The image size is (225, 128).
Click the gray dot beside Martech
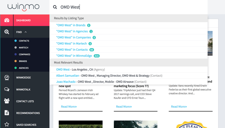(x=16, y=48)
